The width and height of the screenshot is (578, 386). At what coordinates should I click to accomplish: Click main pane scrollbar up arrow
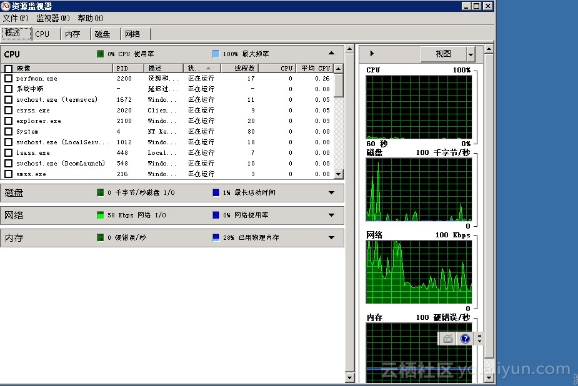pos(349,49)
